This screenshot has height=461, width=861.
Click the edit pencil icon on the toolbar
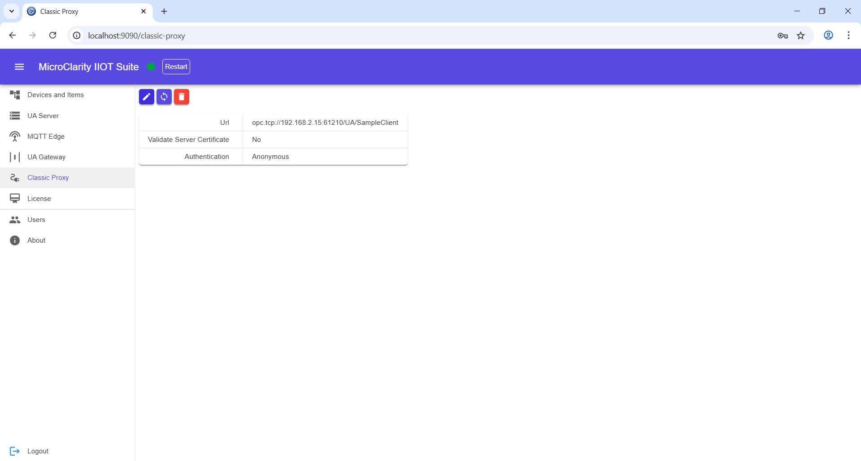[x=146, y=97]
